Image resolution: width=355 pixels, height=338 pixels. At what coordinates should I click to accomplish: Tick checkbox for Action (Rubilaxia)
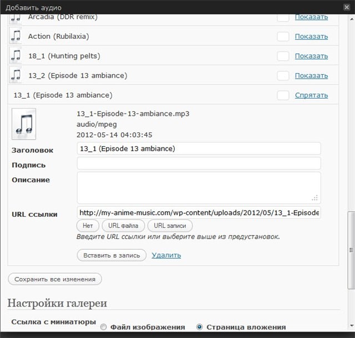point(283,37)
